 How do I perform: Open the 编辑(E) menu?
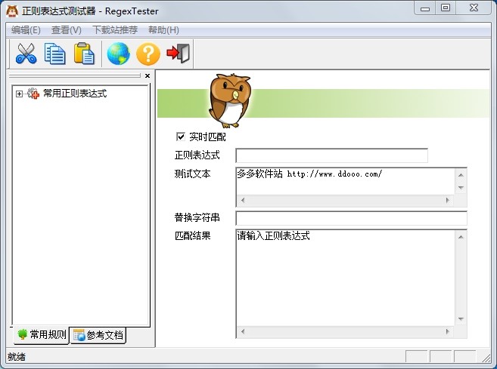point(26,30)
